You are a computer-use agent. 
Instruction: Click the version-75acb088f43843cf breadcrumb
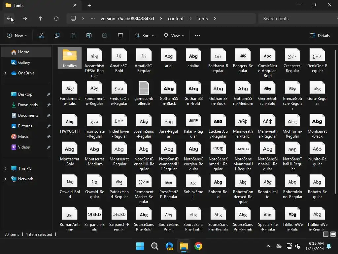click(x=127, y=19)
